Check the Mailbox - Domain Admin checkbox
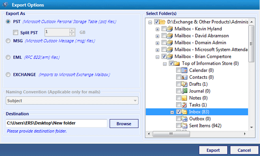Image resolution: width=260 pixels, height=156 pixels. (x=164, y=42)
